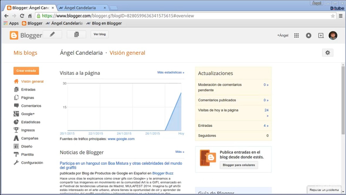Switch to the Blogger: Ángel Candelaria tab
The image size is (346, 195).
pos(30,8)
